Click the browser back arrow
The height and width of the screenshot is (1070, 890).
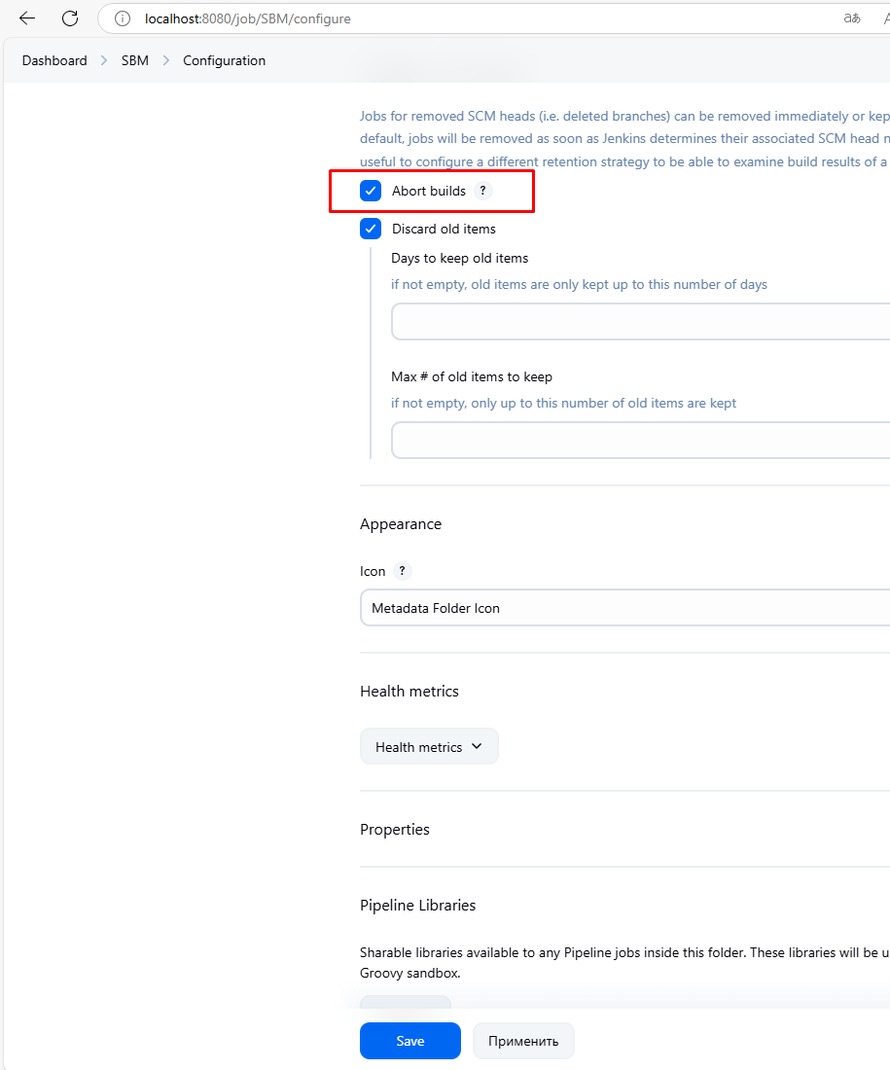click(27, 18)
